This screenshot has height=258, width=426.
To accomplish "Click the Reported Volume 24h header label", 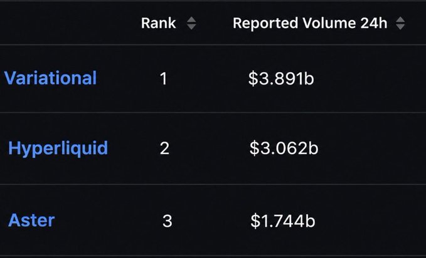I will coord(310,23).
